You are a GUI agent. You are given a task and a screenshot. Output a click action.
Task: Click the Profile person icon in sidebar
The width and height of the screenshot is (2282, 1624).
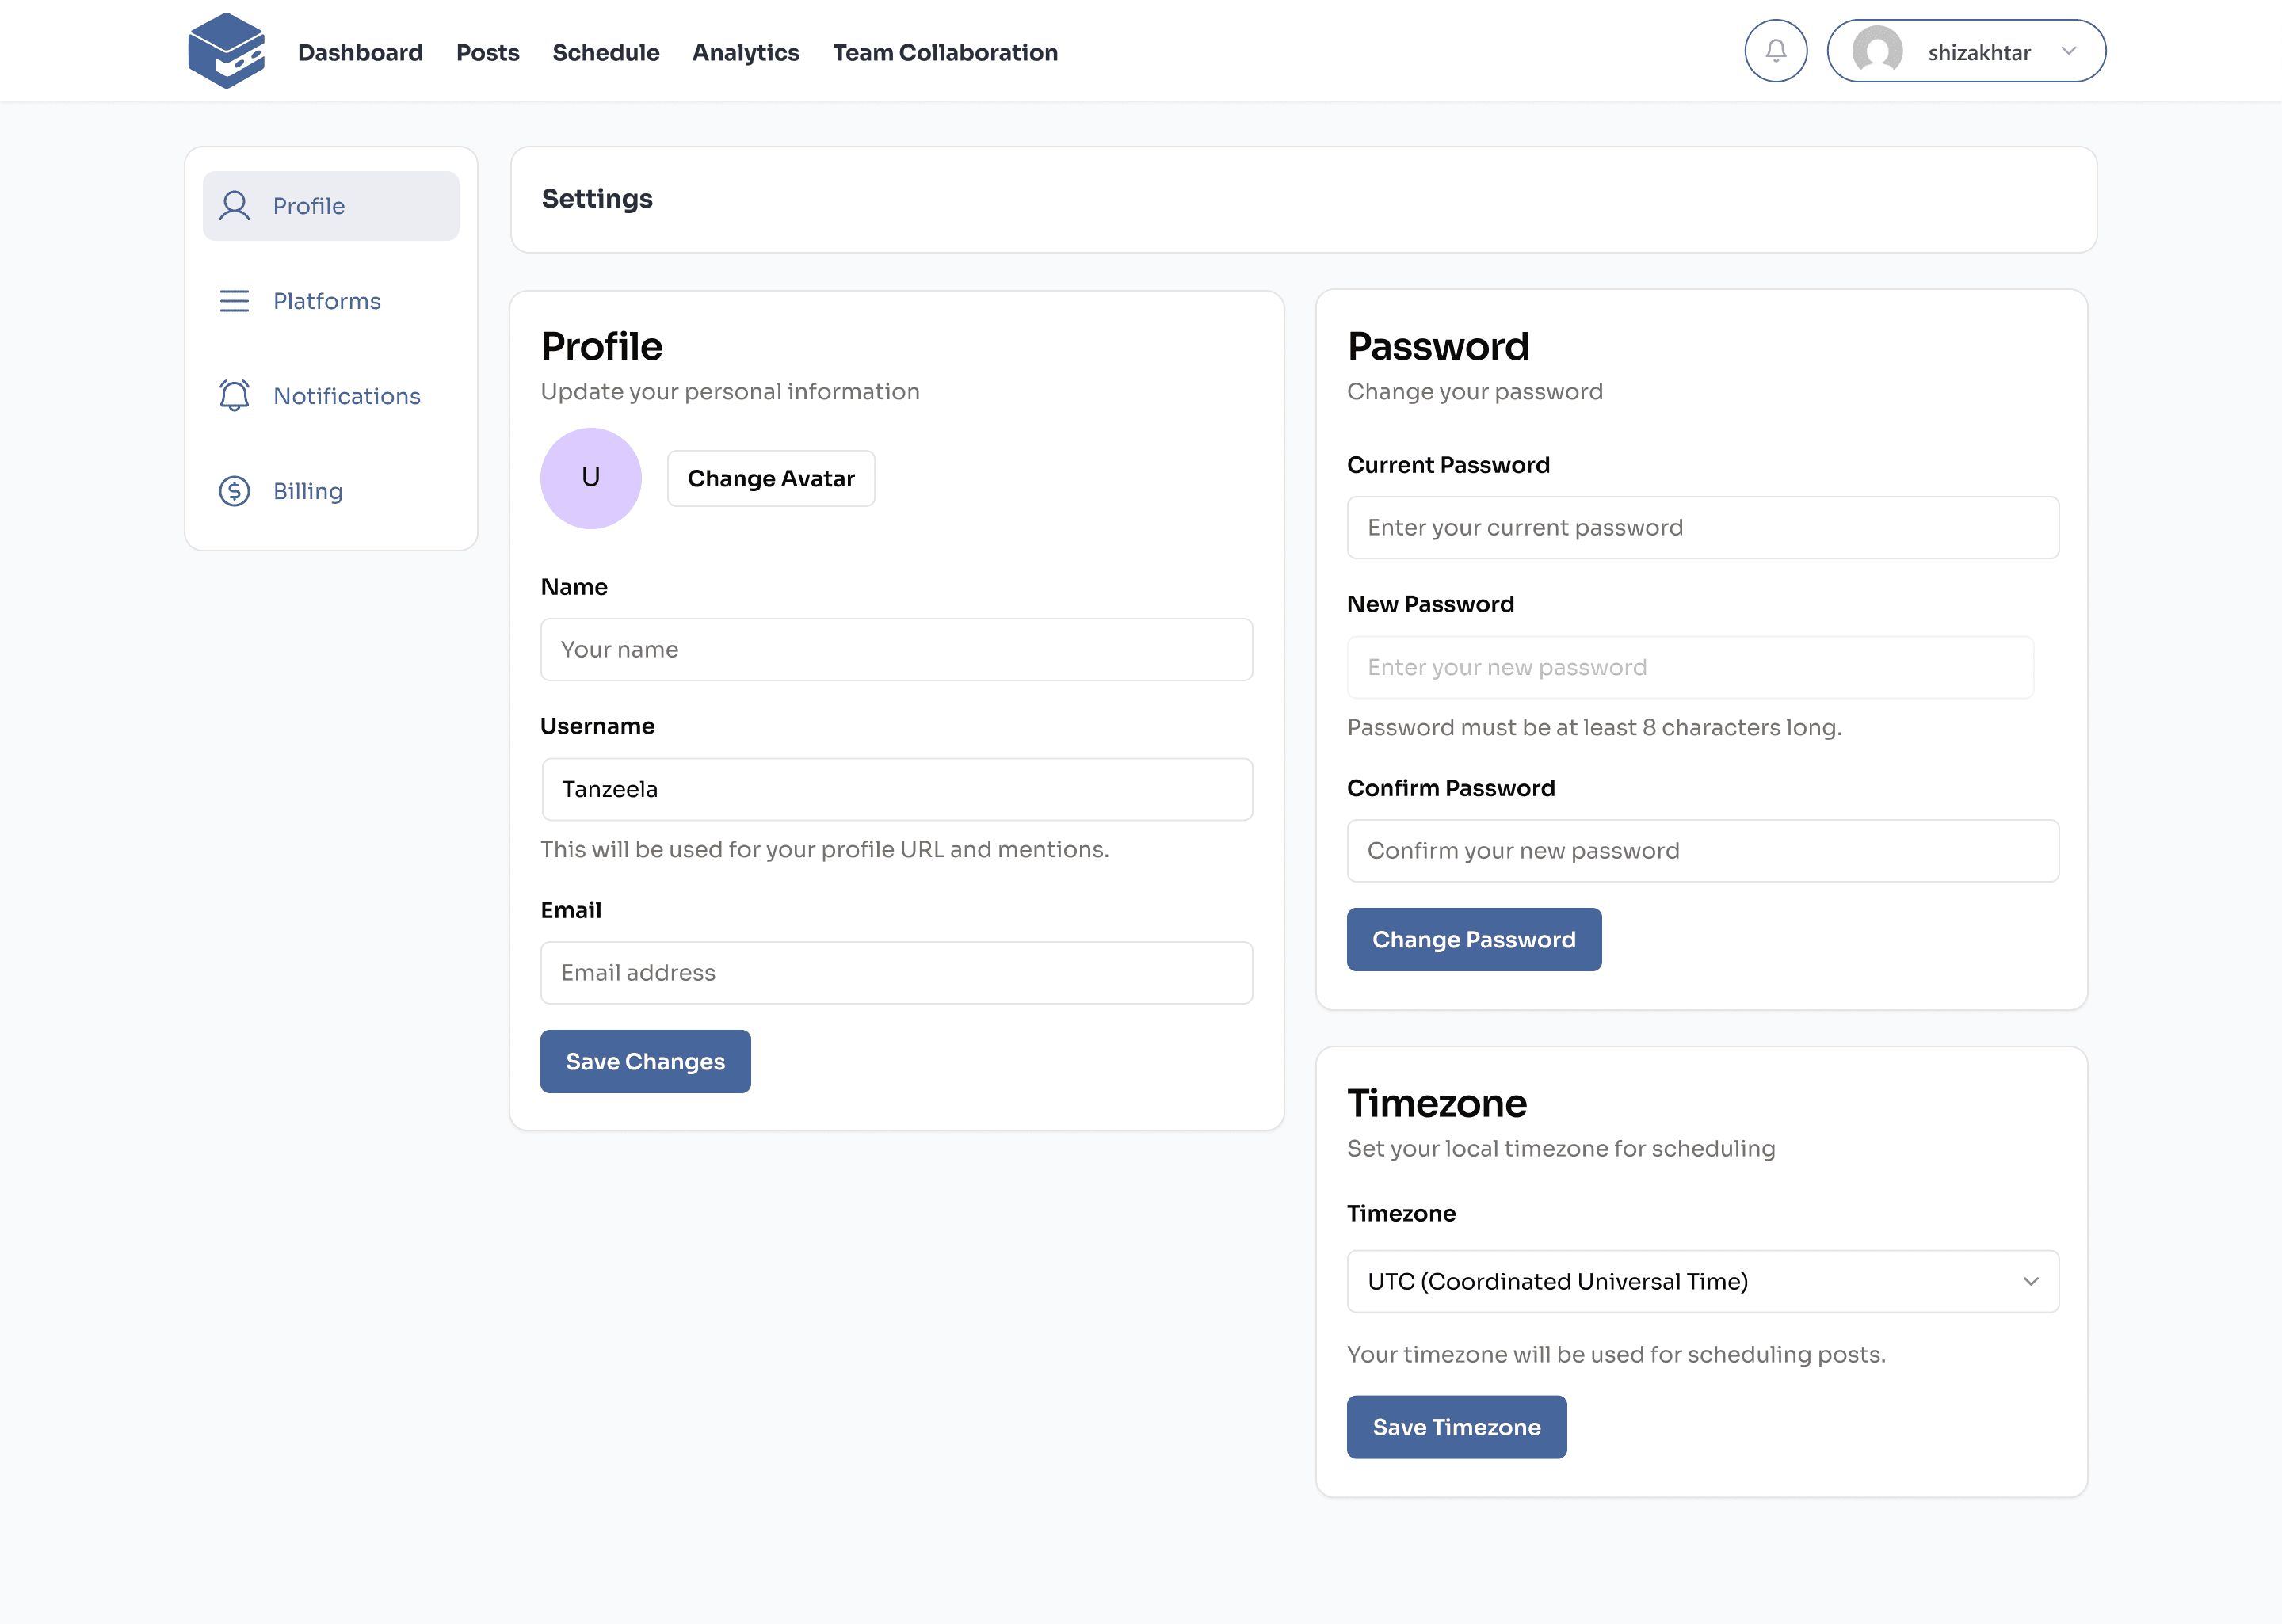pos(235,206)
